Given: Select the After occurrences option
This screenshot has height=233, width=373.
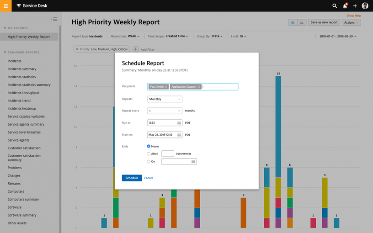Looking at the screenshot, I should click(x=149, y=154).
